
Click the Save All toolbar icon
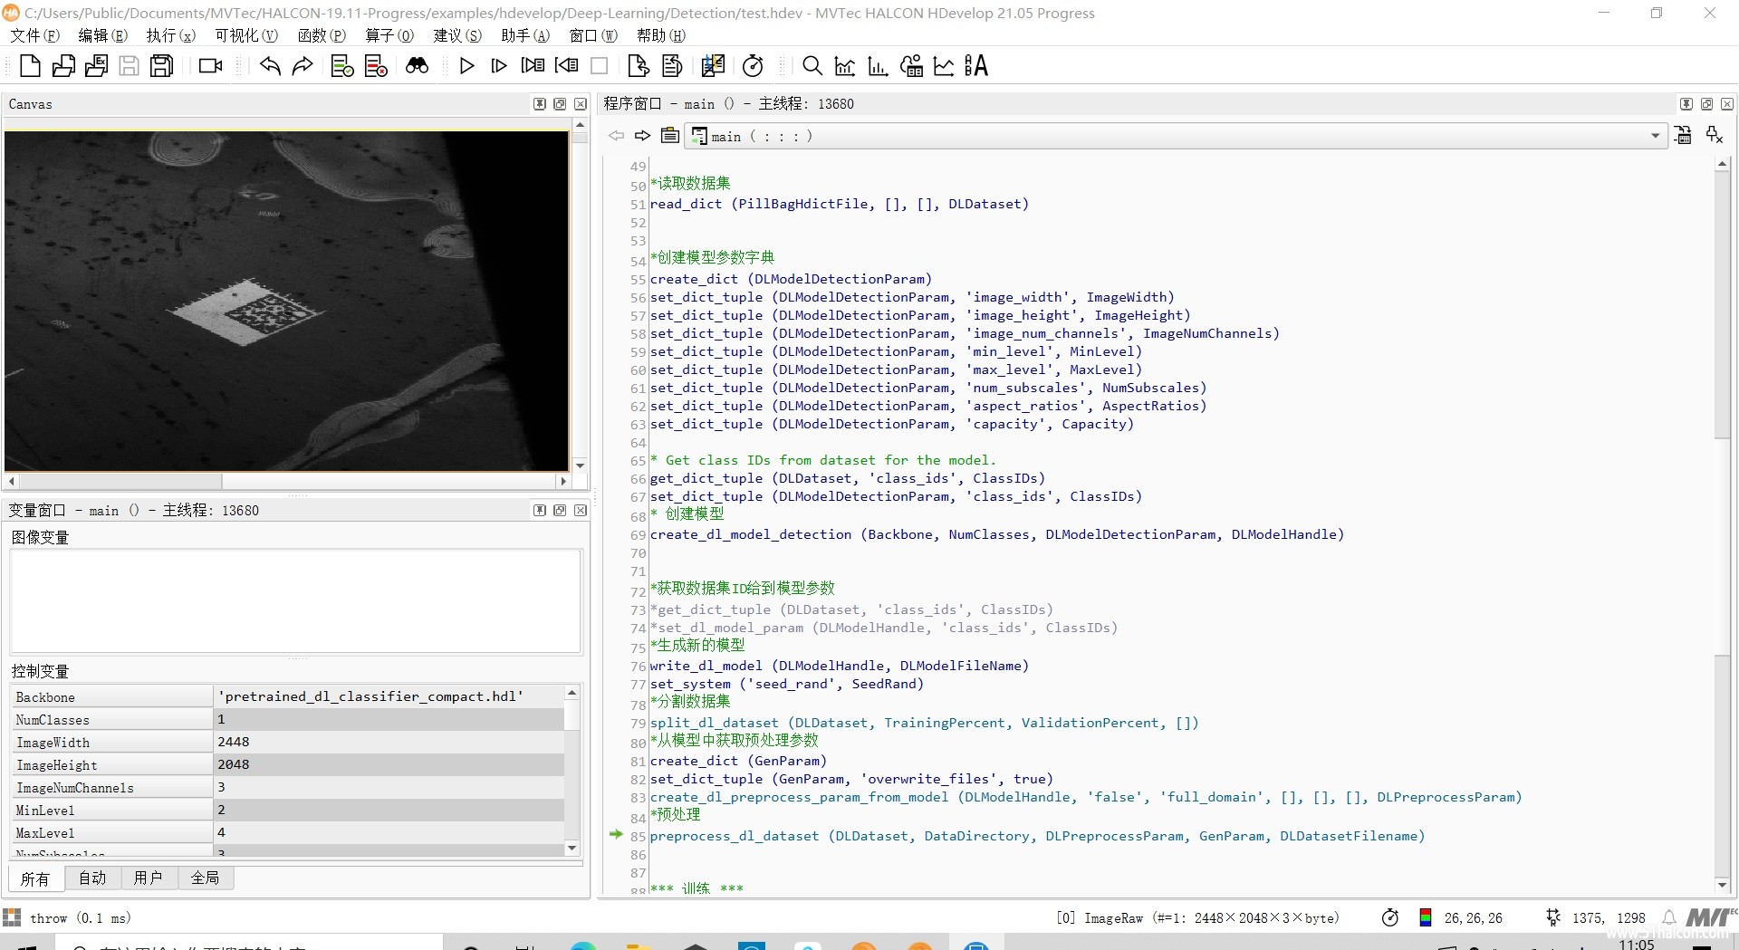click(x=162, y=66)
